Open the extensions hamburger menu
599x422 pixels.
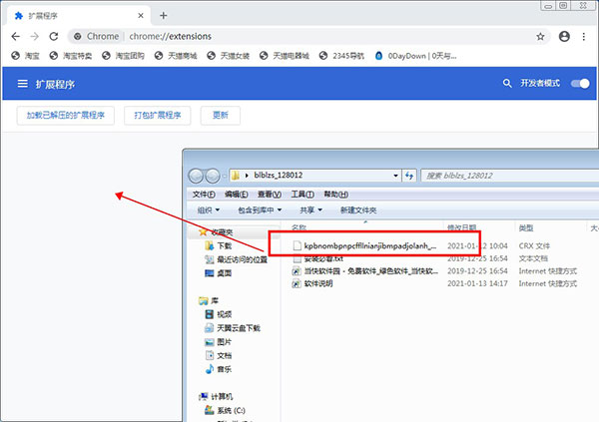point(22,85)
